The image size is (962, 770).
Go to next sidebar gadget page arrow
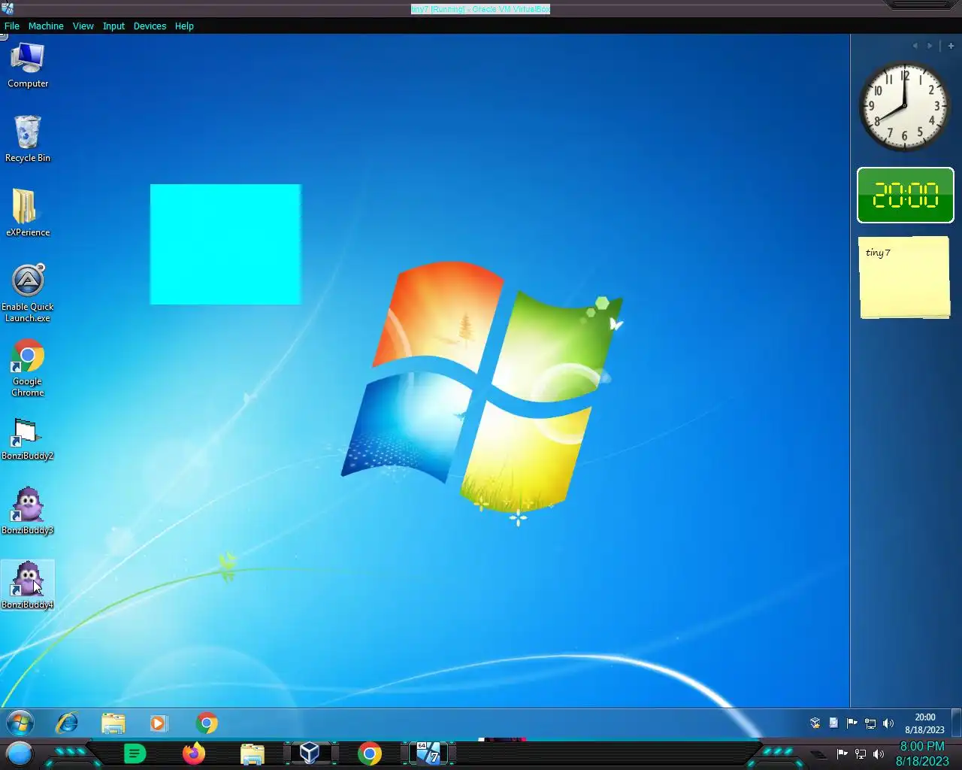tap(930, 46)
